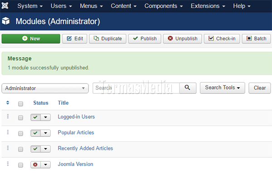This screenshot has width=272, height=173.
Task: Click drag handle of Joomla Version row
Action: [8, 164]
